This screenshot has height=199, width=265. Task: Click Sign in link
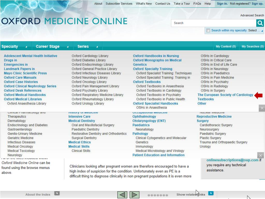tap(222, 4)
